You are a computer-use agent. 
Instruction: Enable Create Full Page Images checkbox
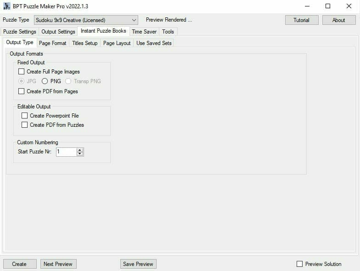pyautogui.click(x=21, y=72)
